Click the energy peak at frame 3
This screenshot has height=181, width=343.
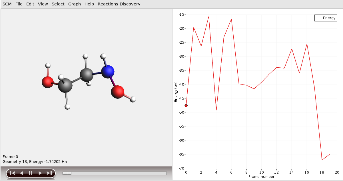(x=209, y=17)
